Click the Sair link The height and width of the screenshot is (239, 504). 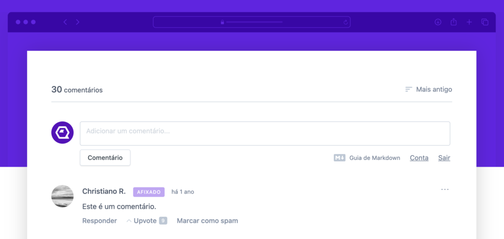(444, 158)
